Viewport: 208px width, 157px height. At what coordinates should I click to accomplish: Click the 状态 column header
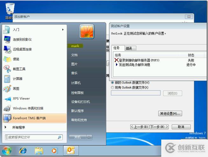point(191,55)
